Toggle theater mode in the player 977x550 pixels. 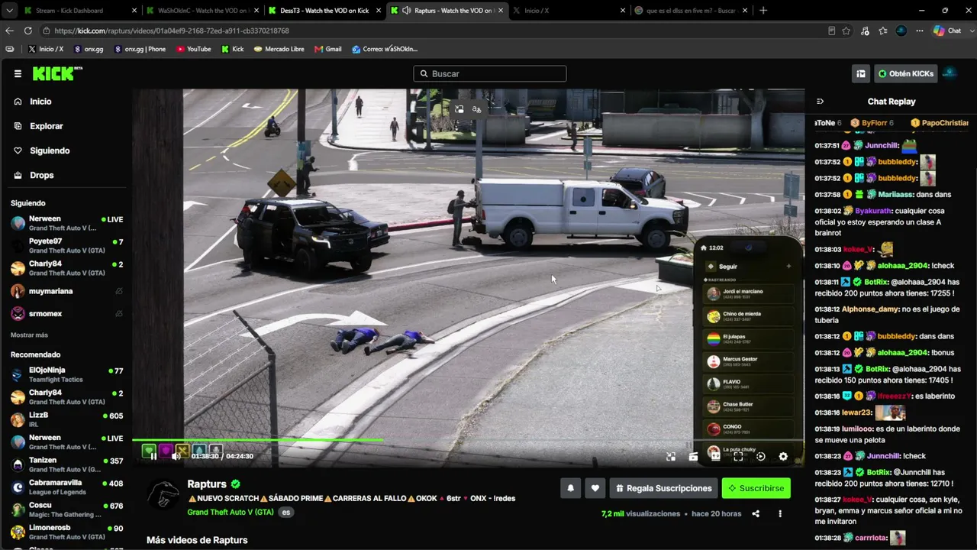pyautogui.click(x=715, y=457)
